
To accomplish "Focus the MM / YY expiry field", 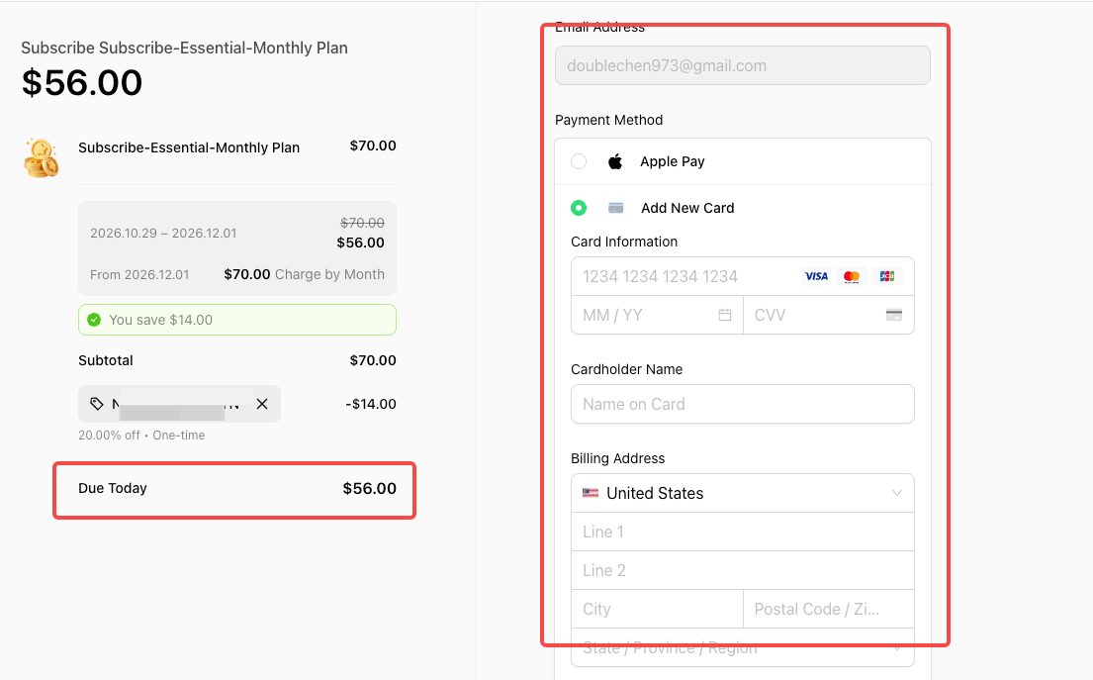I will click(657, 315).
